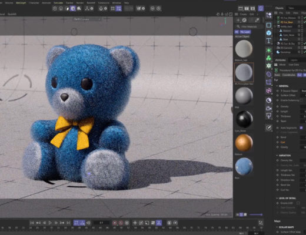The width and height of the screenshot is (306, 235).
Task: Collapse the SCALAR MAPS section
Action: [x=277, y=227]
